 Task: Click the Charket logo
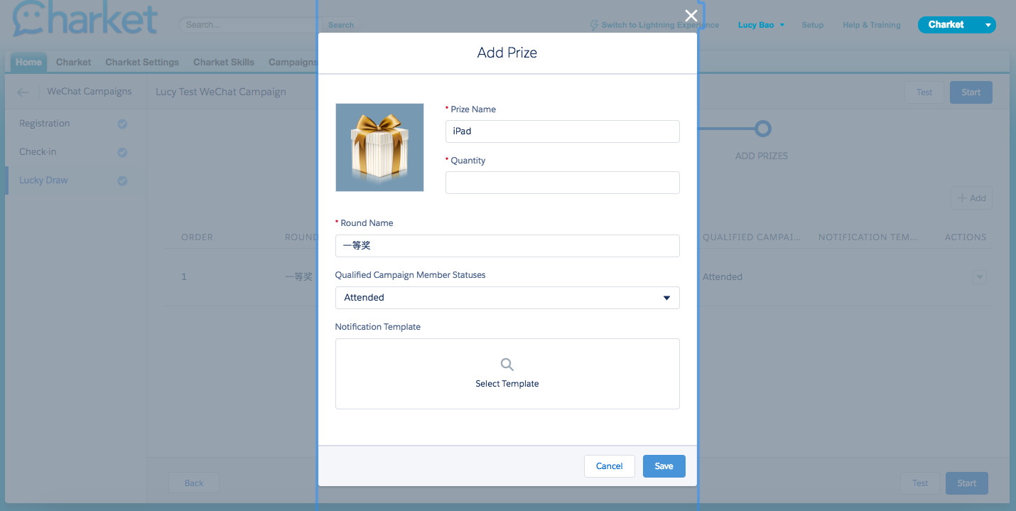click(85, 19)
